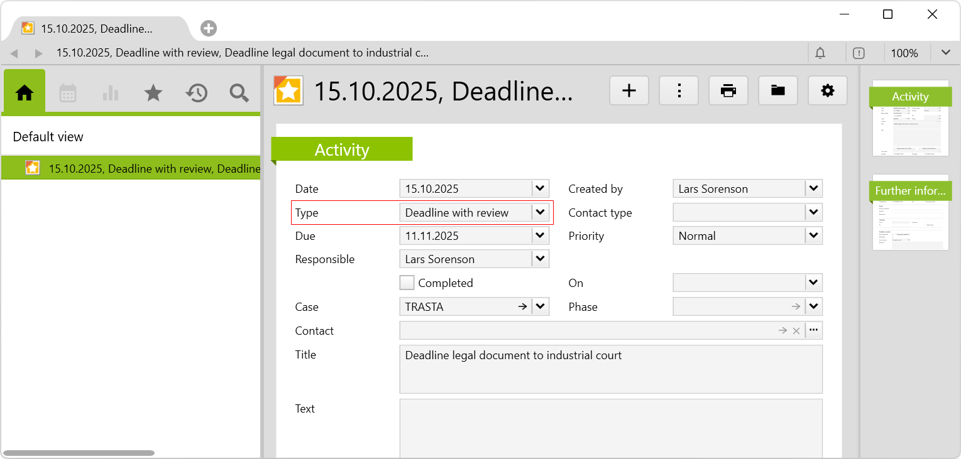Click the horizontal scrollbar in left panel

[79, 453]
